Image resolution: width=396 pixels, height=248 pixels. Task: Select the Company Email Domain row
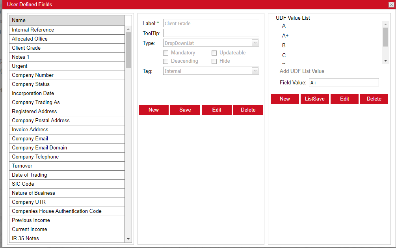point(67,148)
